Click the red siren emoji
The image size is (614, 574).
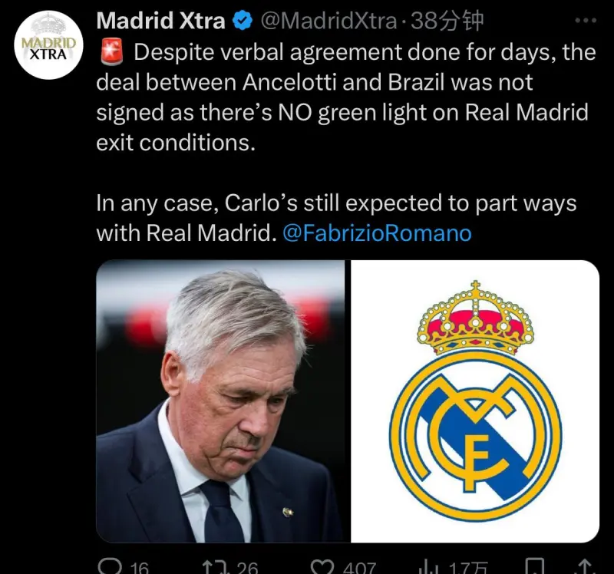(112, 51)
